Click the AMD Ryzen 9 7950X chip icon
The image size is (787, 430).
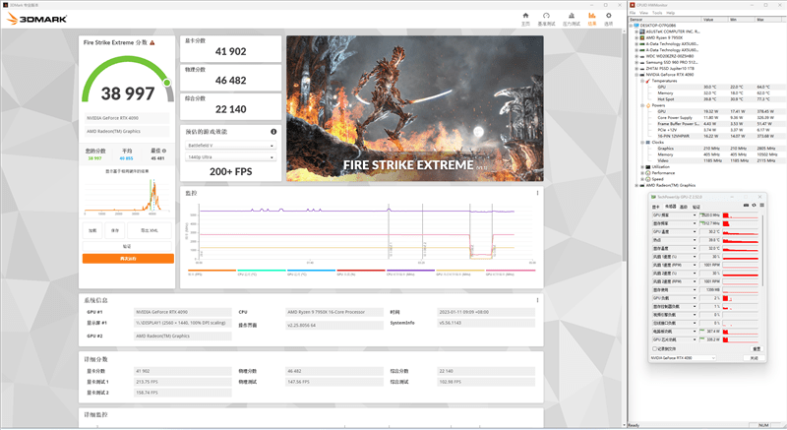tap(642, 37)
